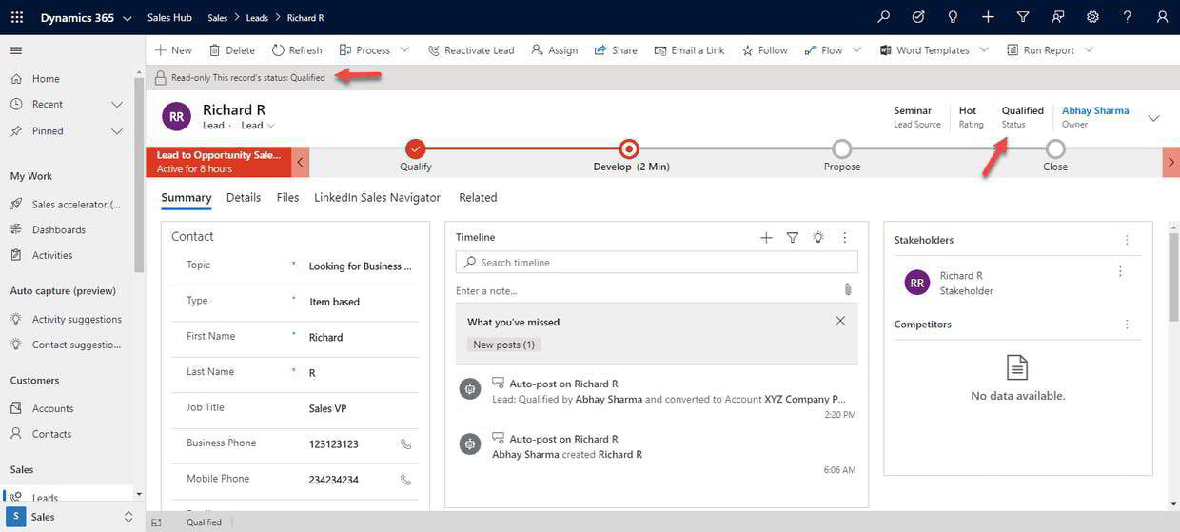This screenshot has width=1180, height=532.
Task: Open timeline more options ellipsis
Action: pyautogui.click(x=844, y=238)
